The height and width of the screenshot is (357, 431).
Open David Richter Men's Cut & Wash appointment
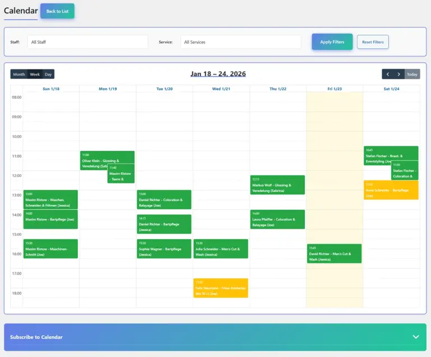tap(334, 253)
